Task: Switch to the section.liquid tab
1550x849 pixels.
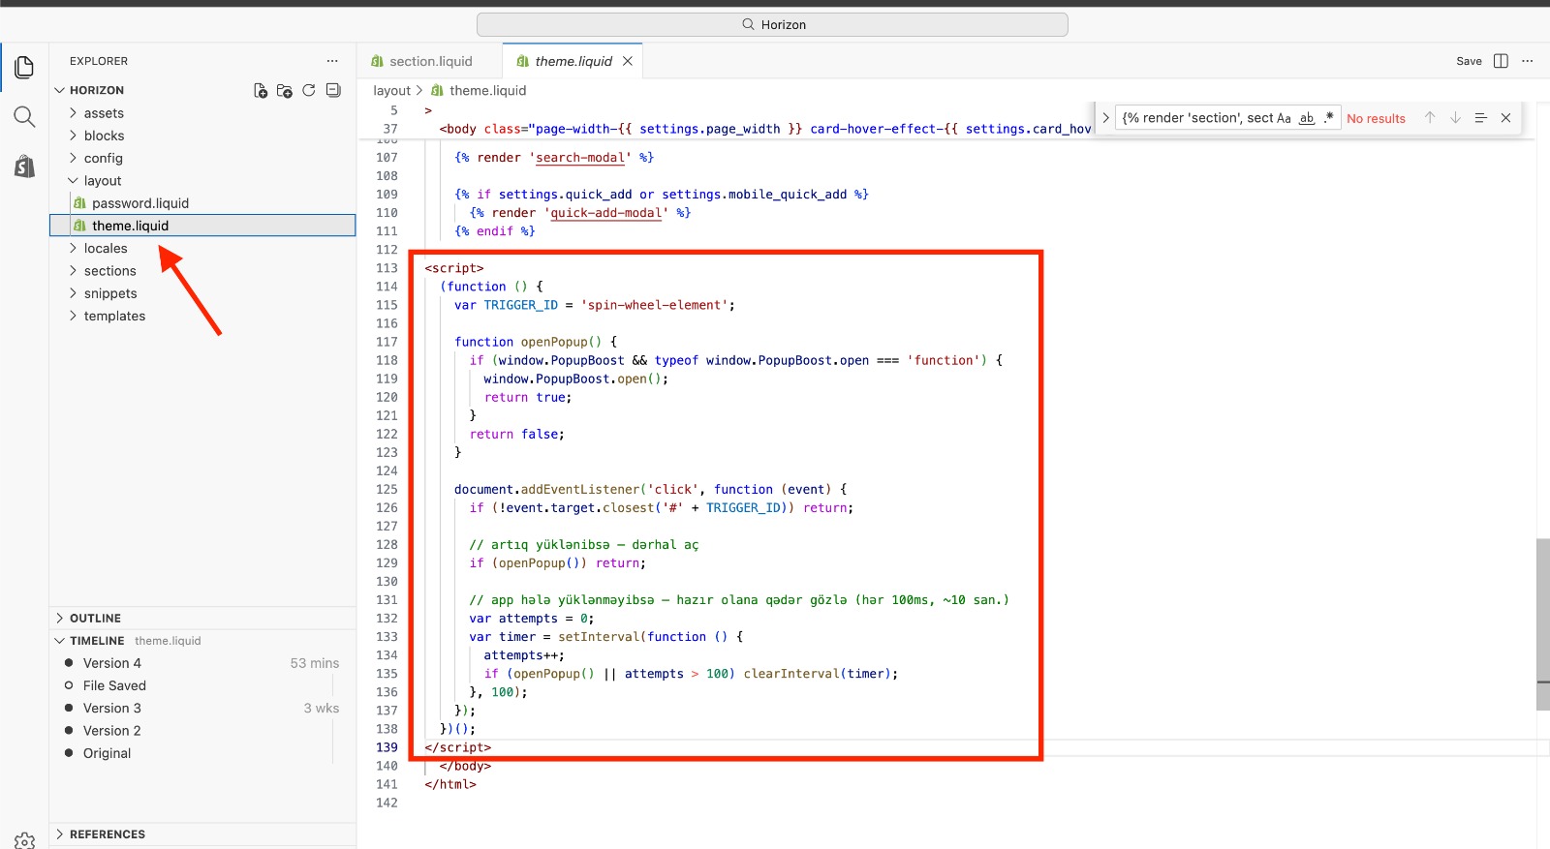Action: pyautogui.click(x=430, y=61)
